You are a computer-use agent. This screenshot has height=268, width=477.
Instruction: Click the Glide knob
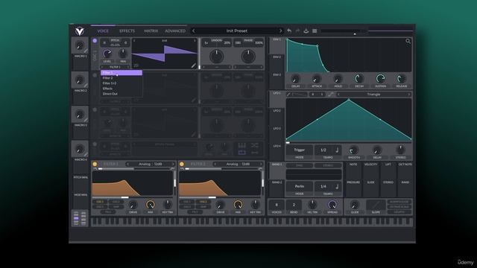(x=355, y=205)
